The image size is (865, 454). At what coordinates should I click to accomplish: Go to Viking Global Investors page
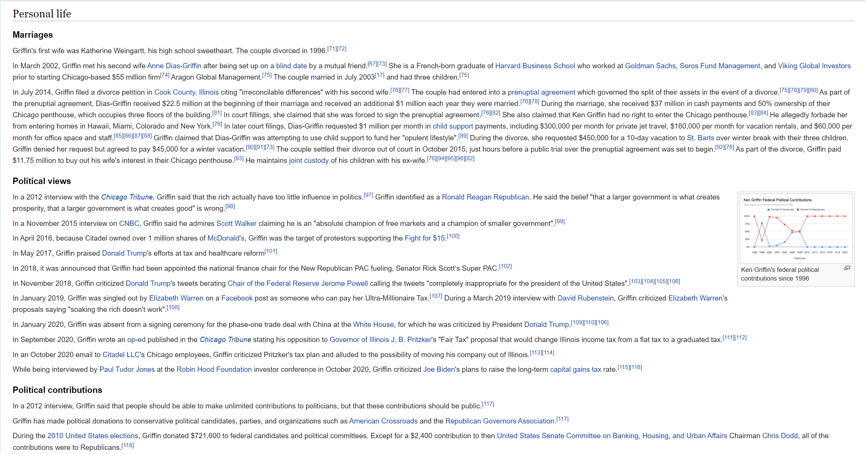pos(814,66)
